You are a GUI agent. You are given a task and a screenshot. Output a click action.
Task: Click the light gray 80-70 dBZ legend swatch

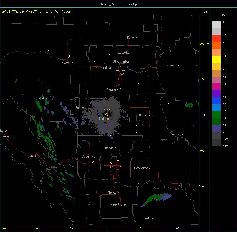(x=216, y=25)
